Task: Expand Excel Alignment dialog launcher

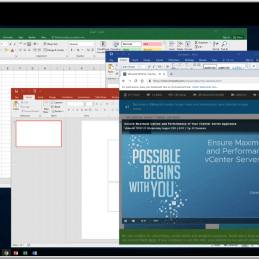Action: (67, 56)
